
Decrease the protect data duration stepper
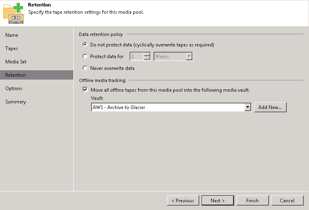147,58
